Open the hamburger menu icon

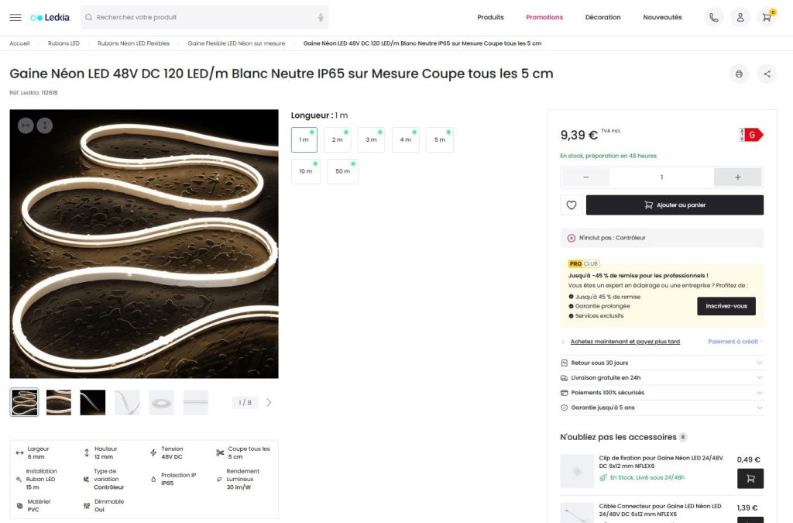(x=15, y=17)
